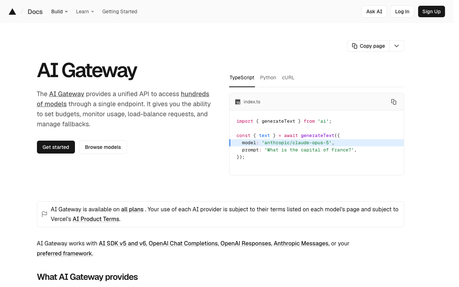Image resolution: width=459 pixels, height=287 pixels.
Task: Show the cURL example tab
Action: click(288, 77)
